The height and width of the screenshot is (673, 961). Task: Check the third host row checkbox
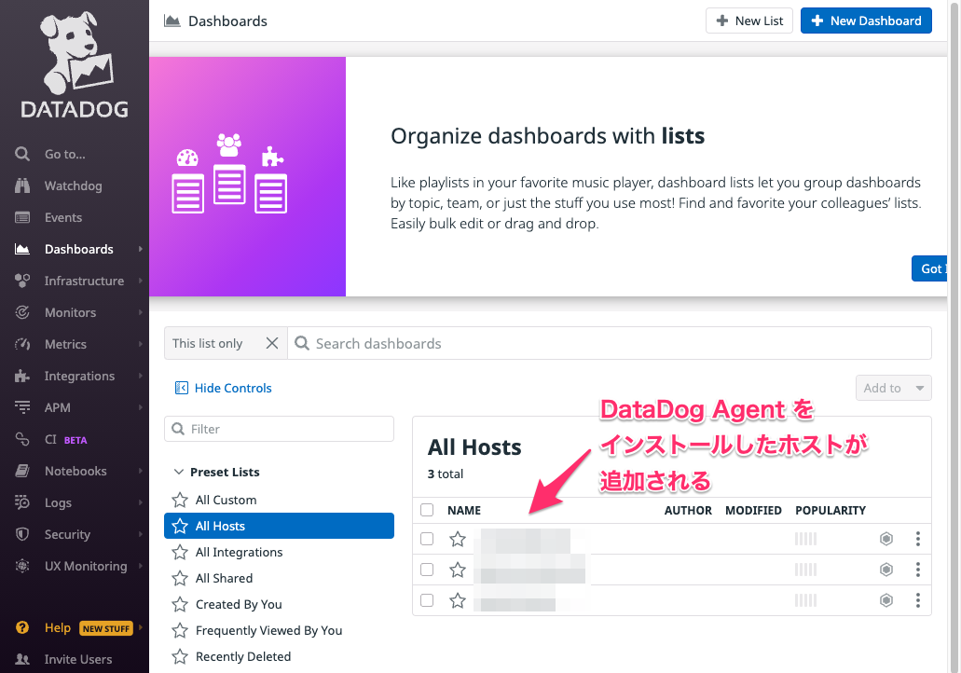point(427,600)
